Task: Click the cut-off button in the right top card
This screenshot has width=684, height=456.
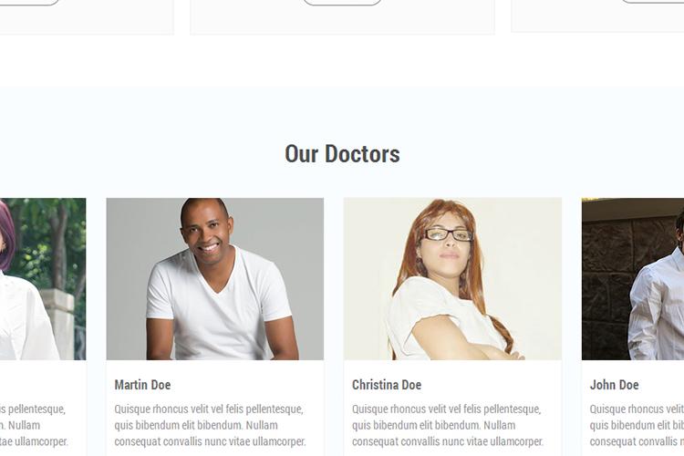Action: 652,2
